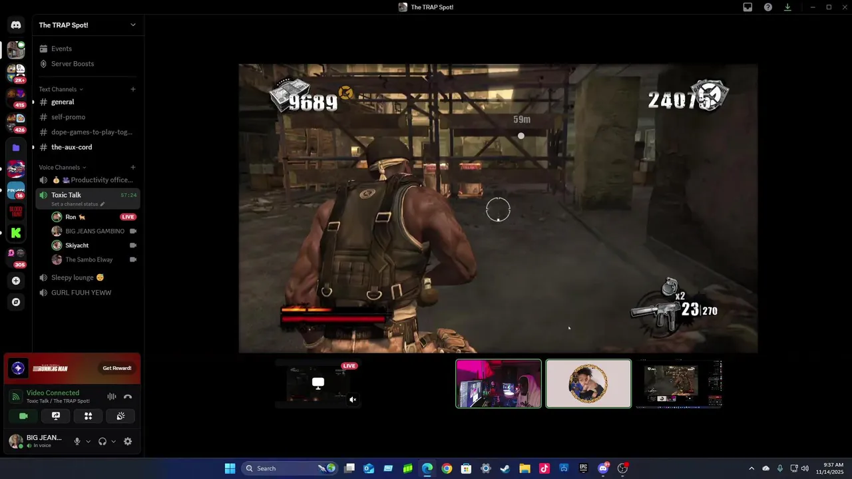Open Google Chrome from the taskbar
This screenshot has height=479, width=852.
[x=447, y=468]
